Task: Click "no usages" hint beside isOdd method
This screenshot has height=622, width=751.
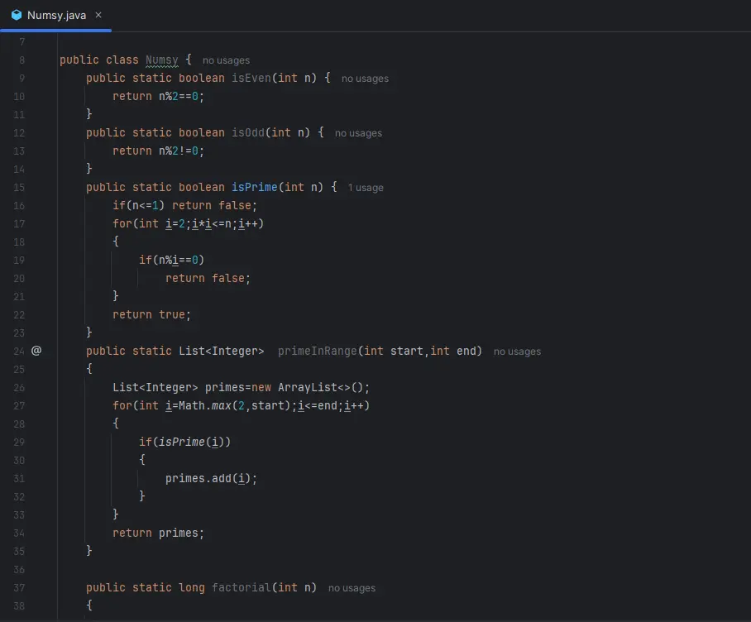Action: (358, 133)
